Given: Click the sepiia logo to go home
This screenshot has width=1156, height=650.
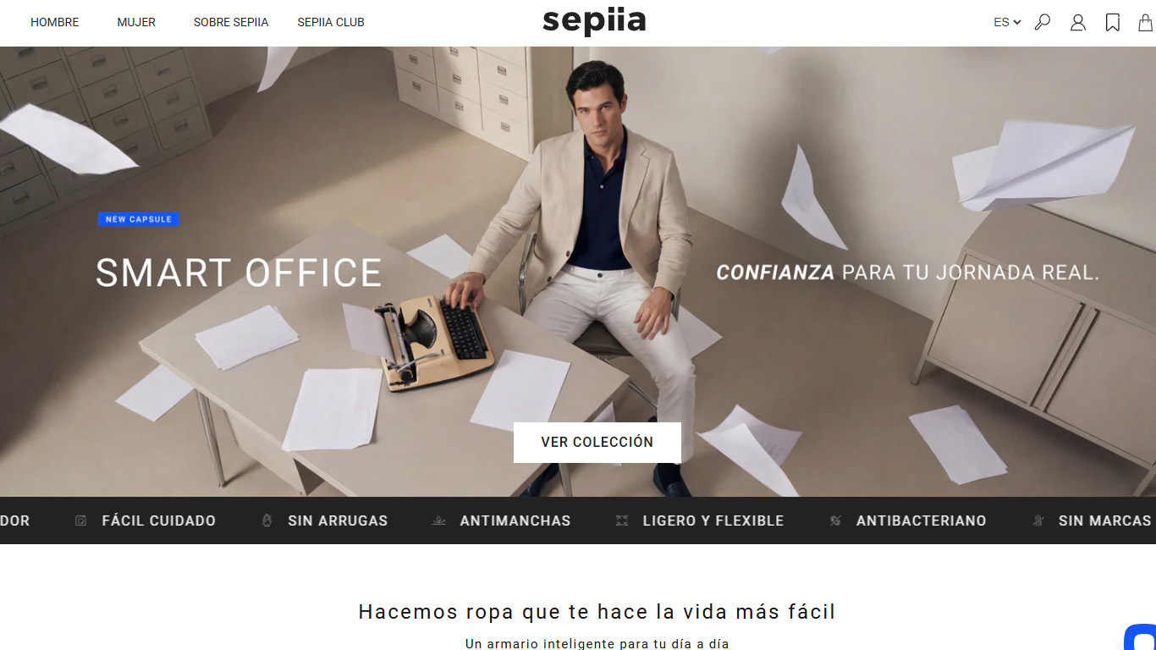Looking at the screenshot, I should tap(594, 21).
